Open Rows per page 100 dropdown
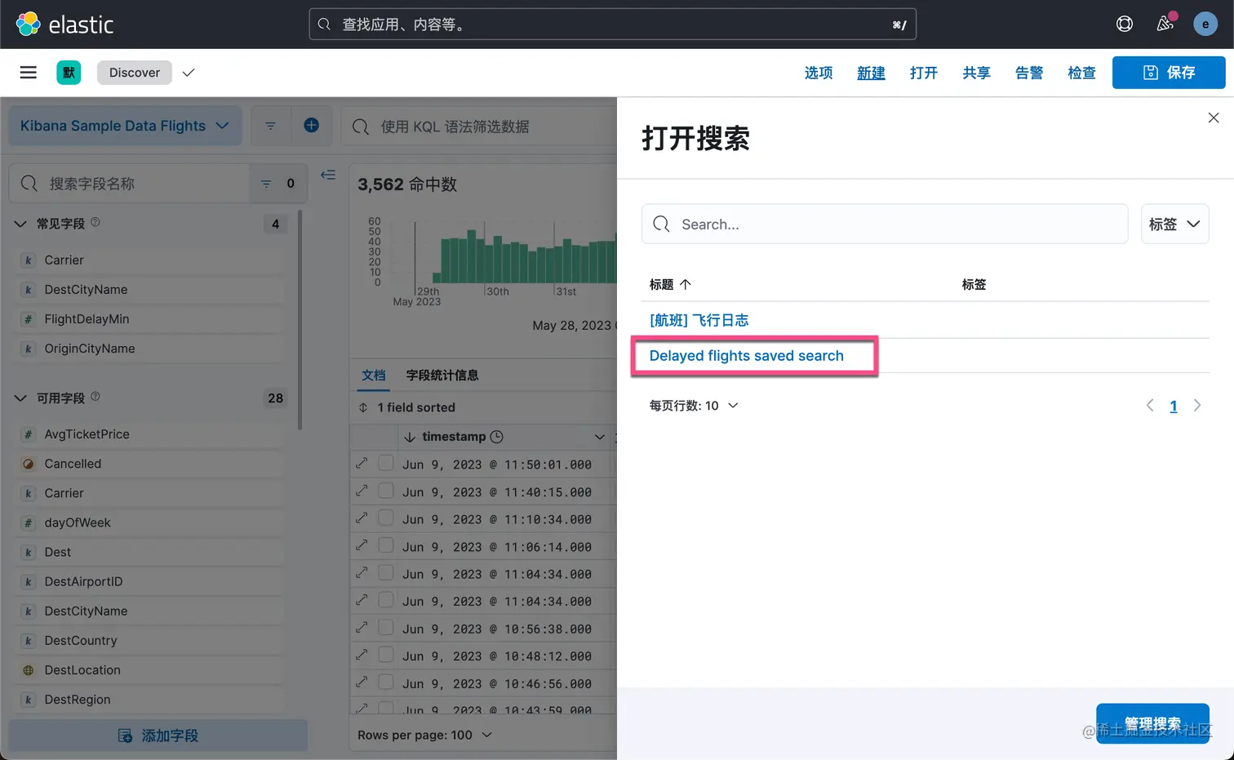Viewport: 1234px width, 760px height. point(424,735)
